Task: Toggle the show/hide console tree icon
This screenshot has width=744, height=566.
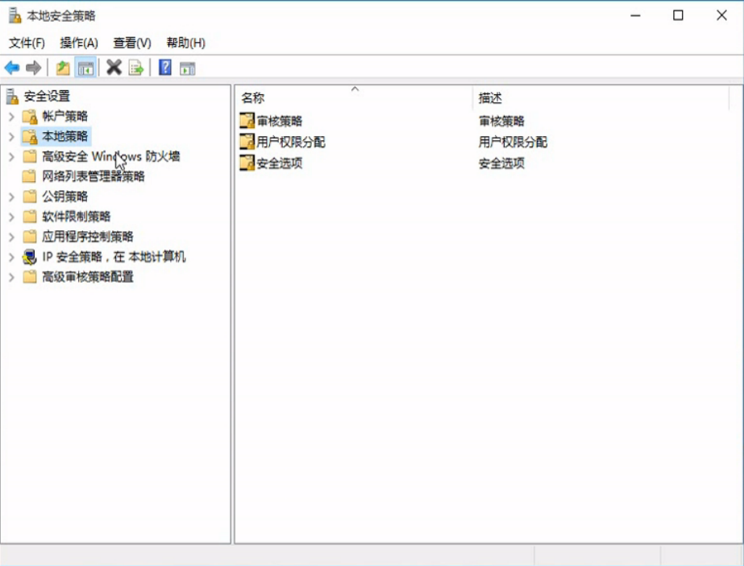Action: 86,68
